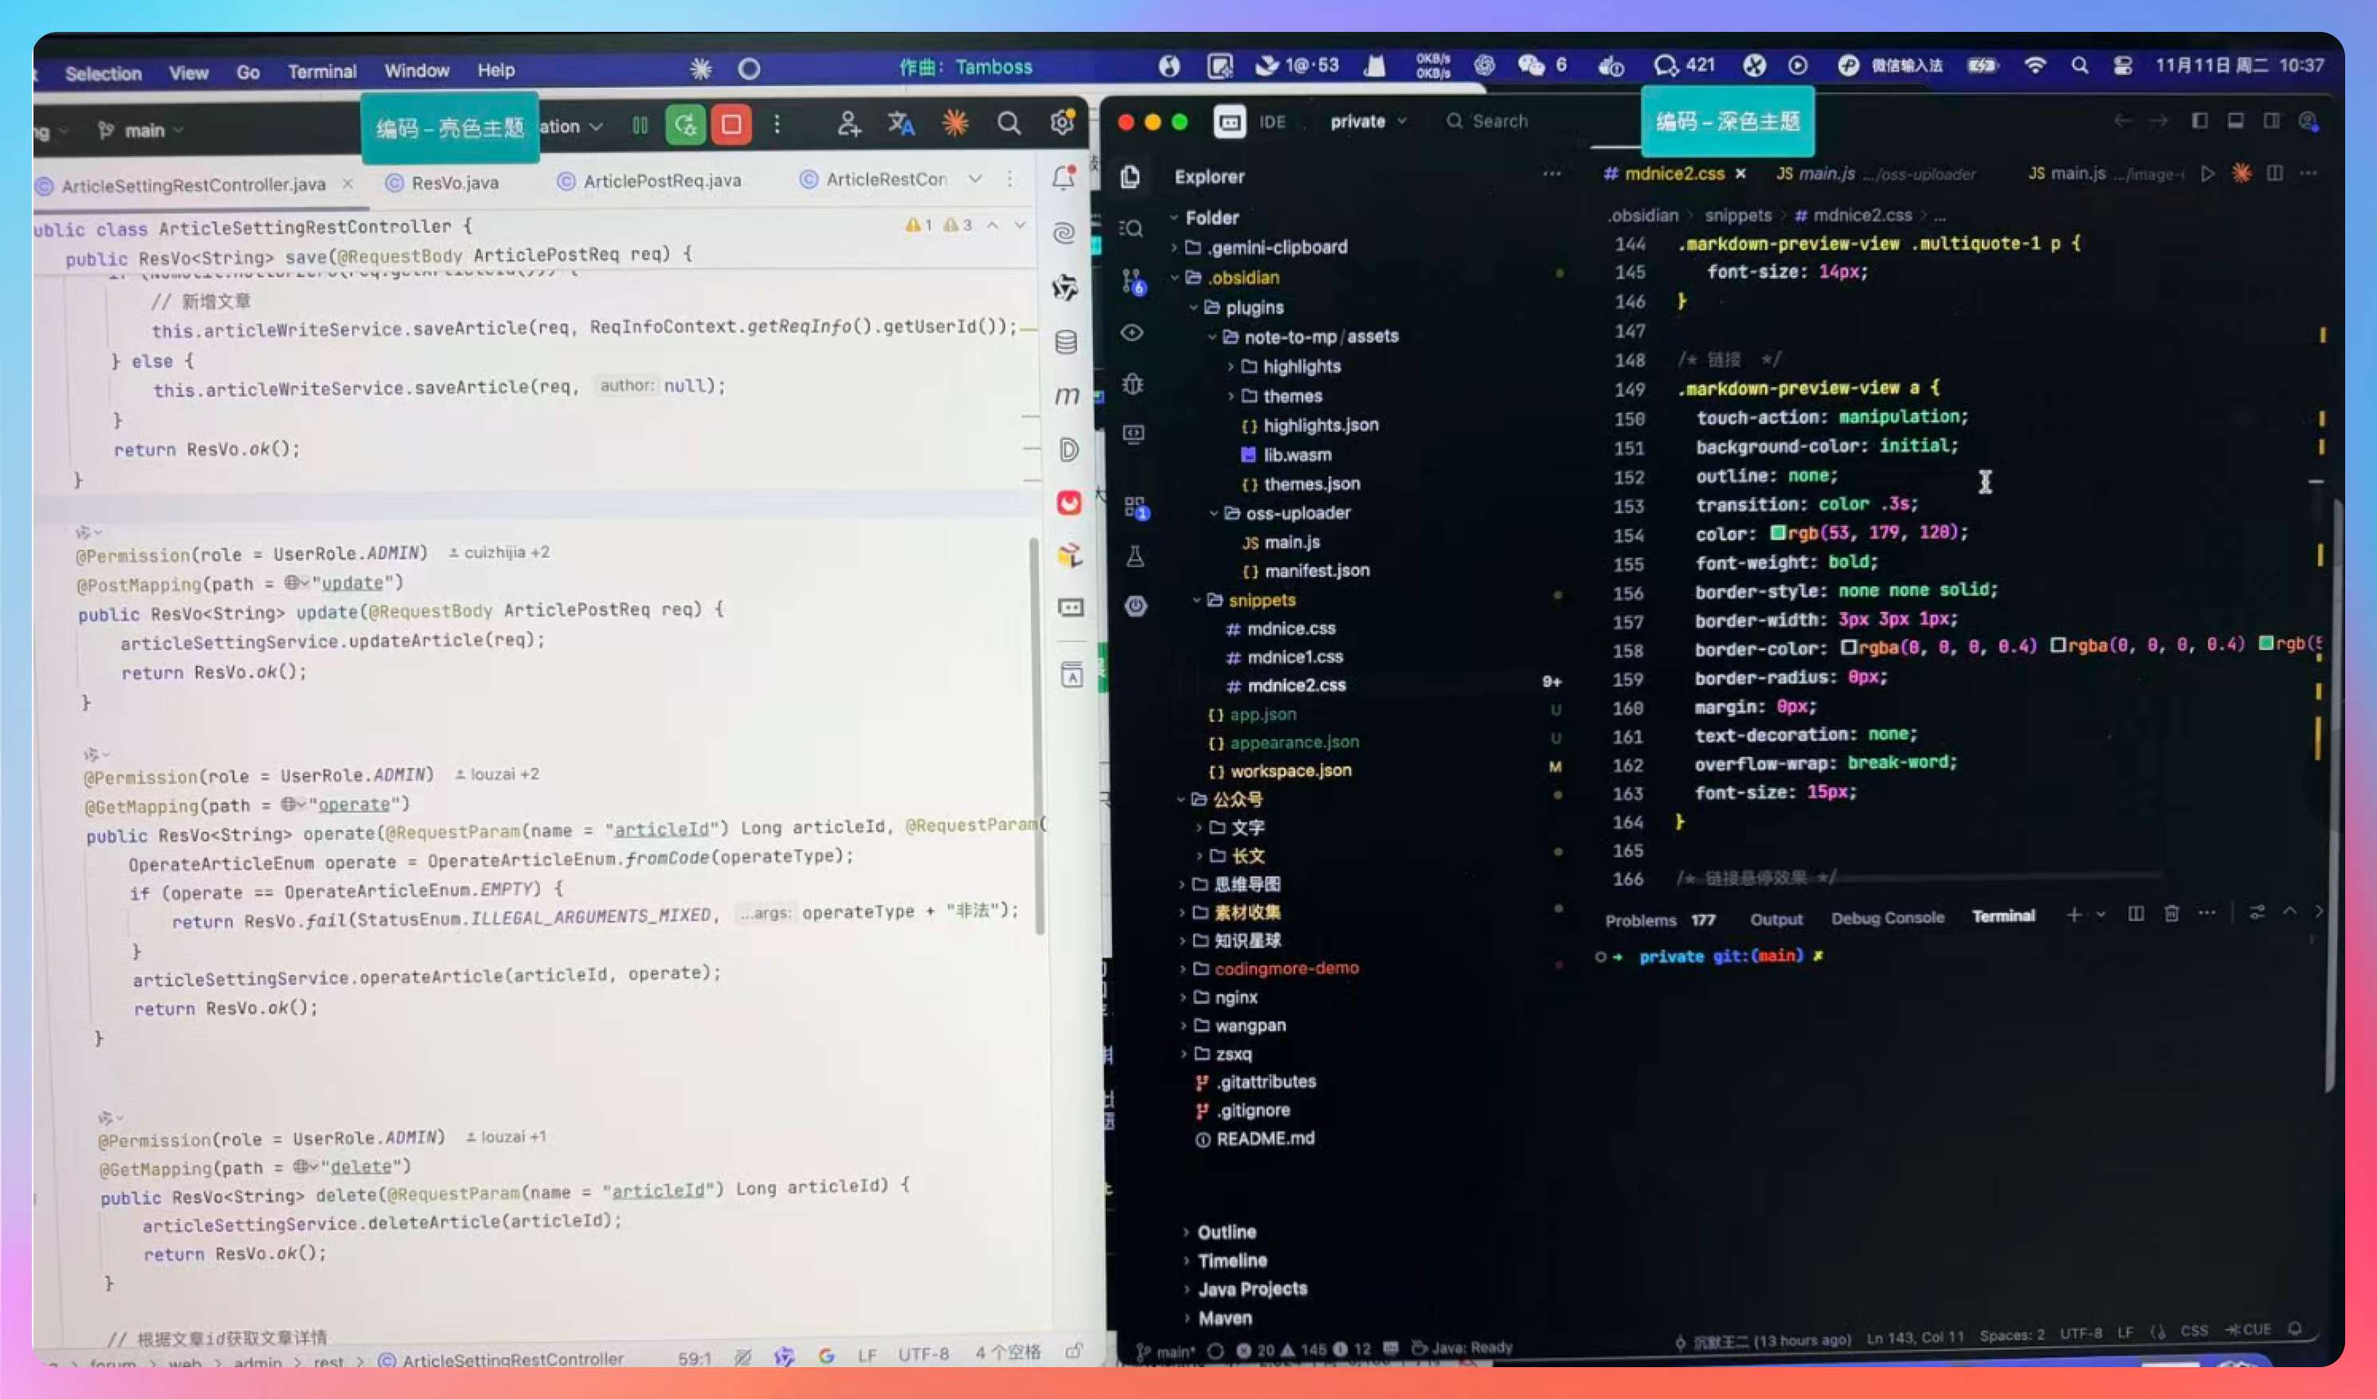
Task: Switch to the ResVo.java tab
Action: click(454, 182)
